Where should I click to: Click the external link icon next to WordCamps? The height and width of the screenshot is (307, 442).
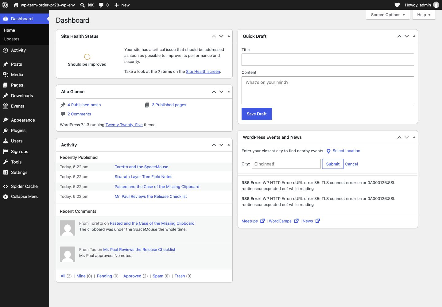(296, 221)
